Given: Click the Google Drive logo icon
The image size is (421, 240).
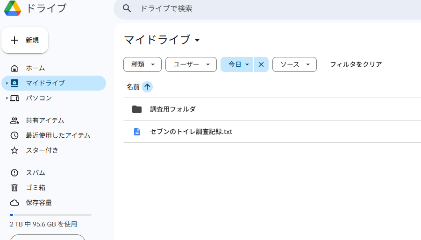Looking at the screenshot, I should [x=13, y=8].
